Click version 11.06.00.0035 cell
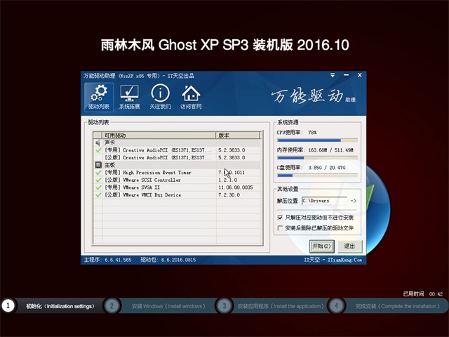Viewport: 449px width, 337px height. coord(236,187)
